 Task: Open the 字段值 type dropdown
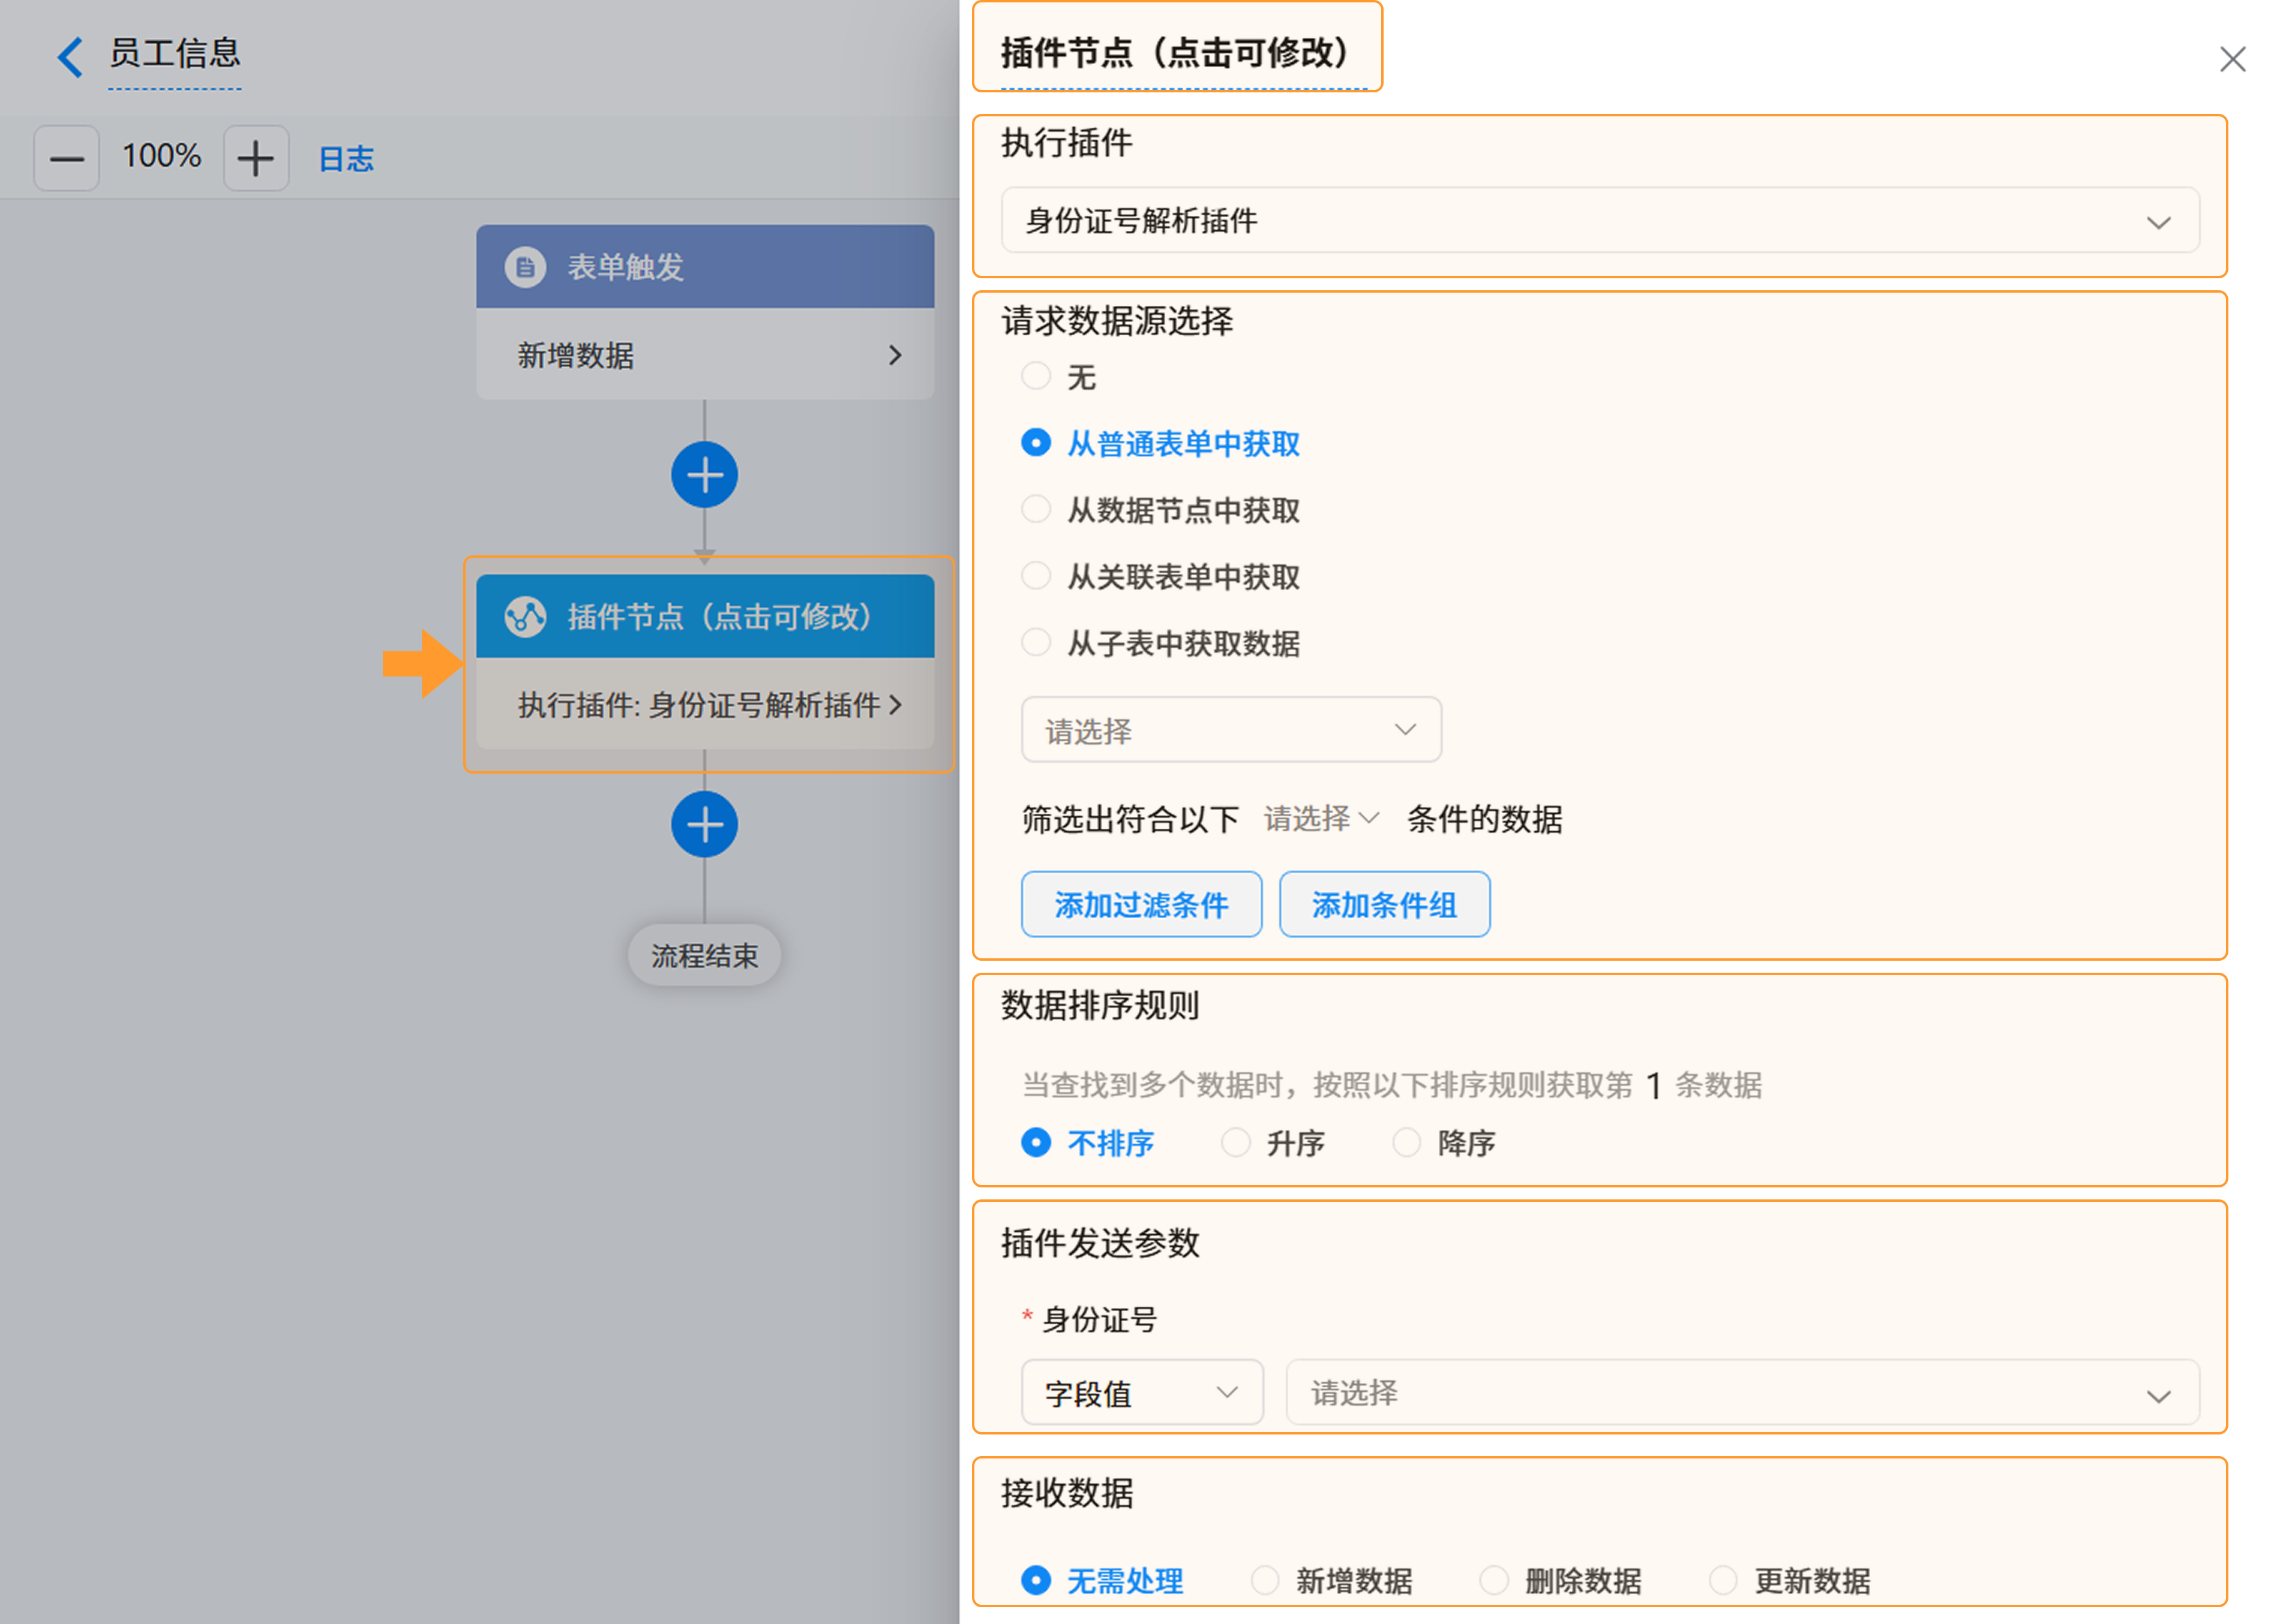(1141, 1392)
